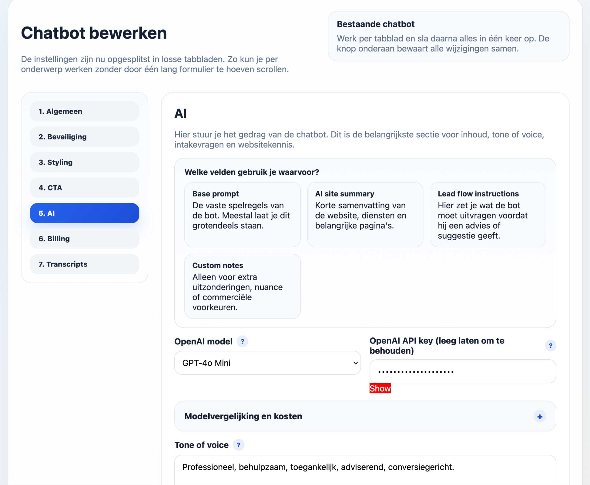This screenshot has height=485, width=590.
Task: Select the active AI tab
Action: point(84,213)
